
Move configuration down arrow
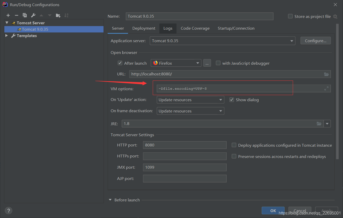50,15
